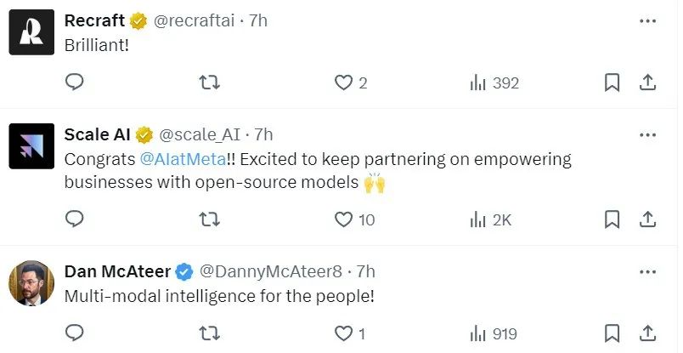The width and height of the screenshot is (683, 353).
Task: Bookmark the Scale AI tweet
Action: point(612,219)
